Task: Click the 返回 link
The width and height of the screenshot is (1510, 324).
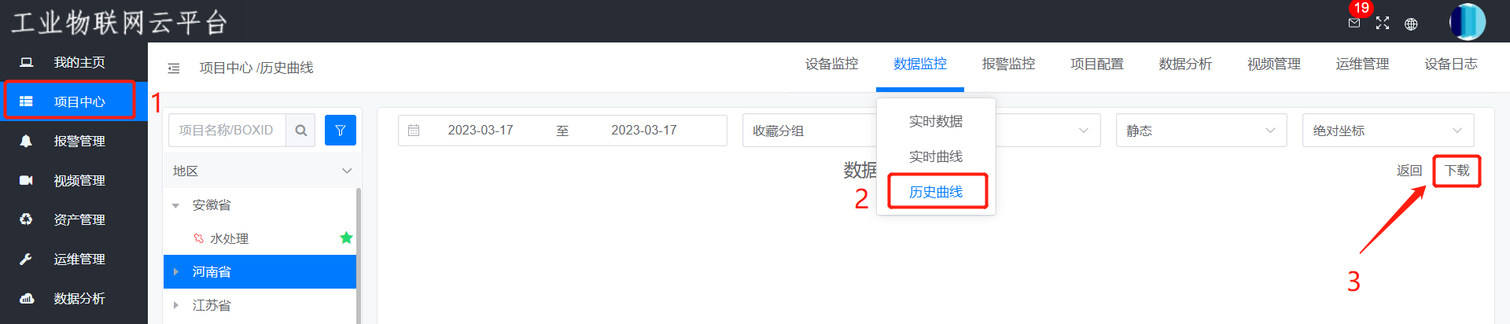Action: point(1409,171)
